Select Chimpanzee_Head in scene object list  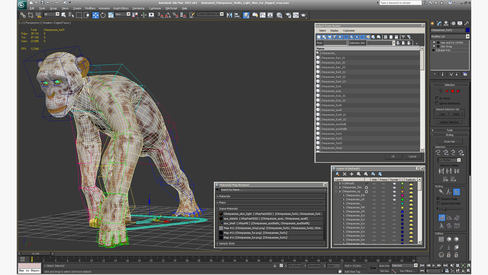[331, 148]
